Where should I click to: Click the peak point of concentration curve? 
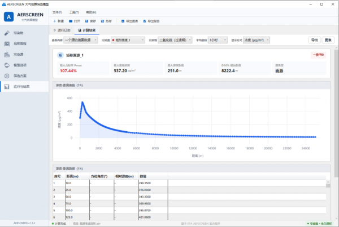coord(82,102)
